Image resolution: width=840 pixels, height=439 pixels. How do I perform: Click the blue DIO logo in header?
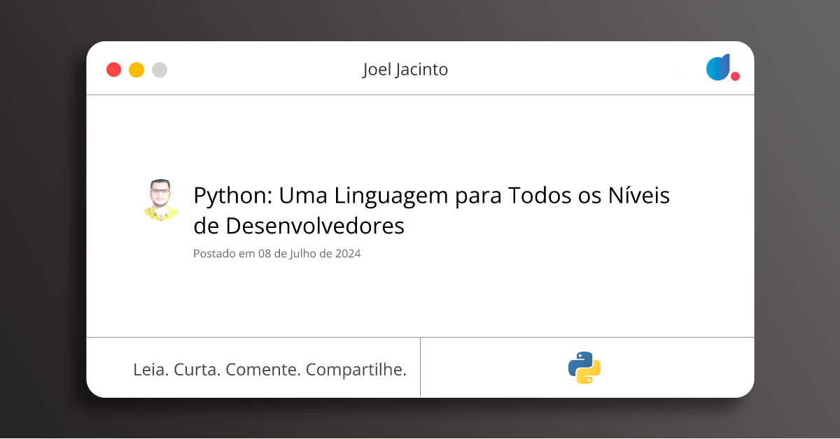click(718, 68)
